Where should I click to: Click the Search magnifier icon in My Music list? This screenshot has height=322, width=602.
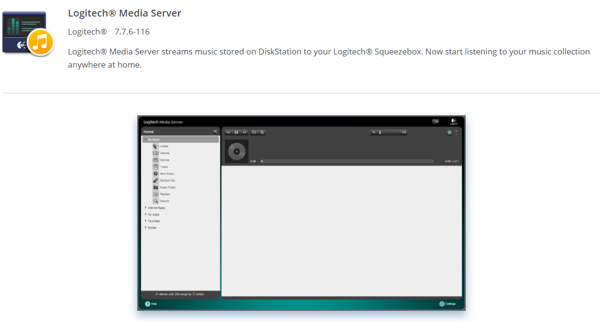point(156,200)
